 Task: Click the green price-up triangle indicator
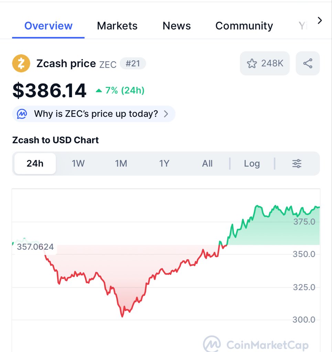tap(99, 91)
